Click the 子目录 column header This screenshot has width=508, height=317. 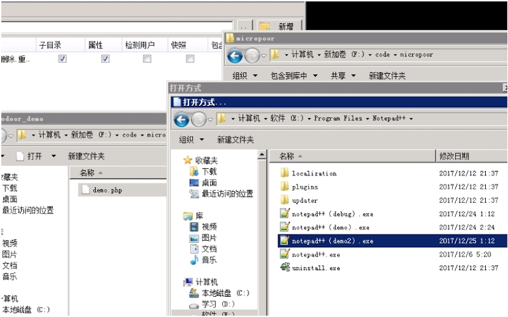coord(60,44)
